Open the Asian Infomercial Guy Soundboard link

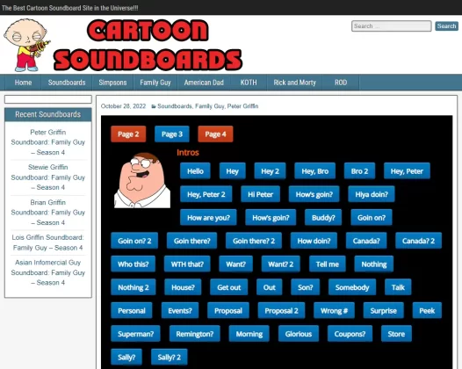pyautogui.click(x=48, y=272)
